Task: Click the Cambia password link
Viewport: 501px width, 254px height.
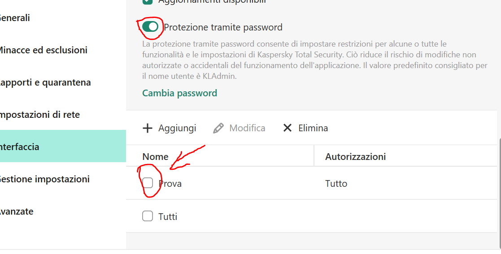Action: pos(179,93)
